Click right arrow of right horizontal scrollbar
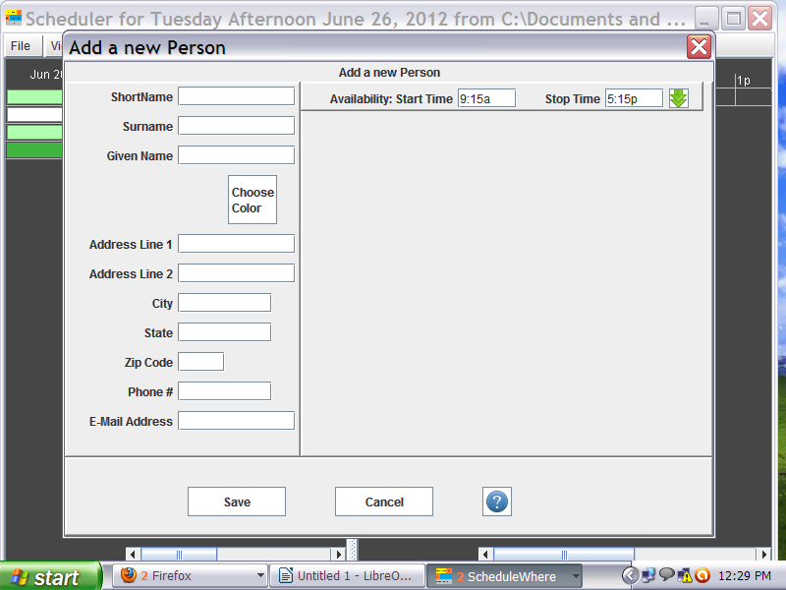Screen dimensions: 786x590 (763, 555)
